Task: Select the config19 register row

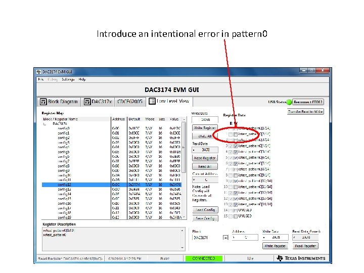Action: tap(112, 217)
